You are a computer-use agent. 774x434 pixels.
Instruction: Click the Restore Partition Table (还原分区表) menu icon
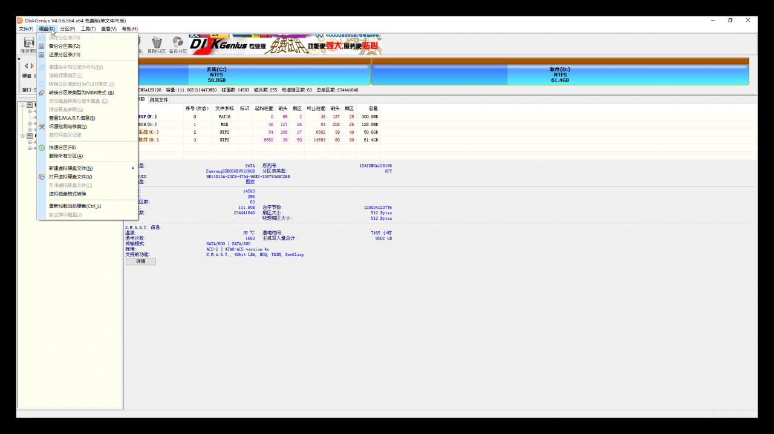[x=42, y=54]
